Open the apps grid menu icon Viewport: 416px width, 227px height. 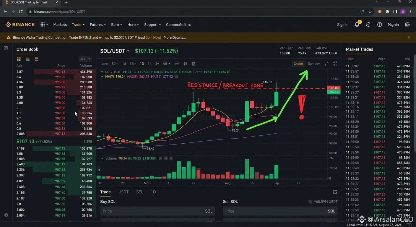click(x=43, y=25)
